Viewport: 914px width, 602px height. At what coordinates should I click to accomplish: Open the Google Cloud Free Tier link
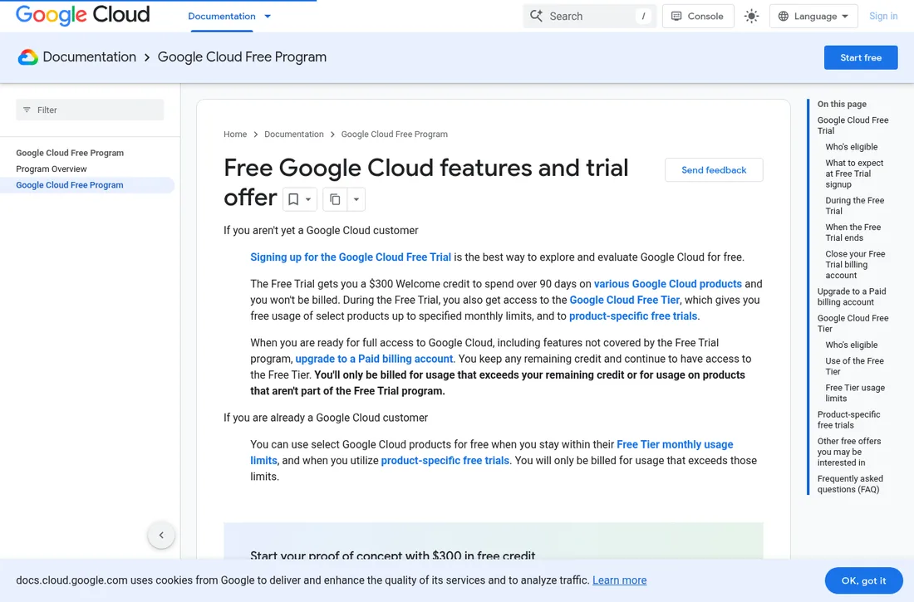[624, 300]
